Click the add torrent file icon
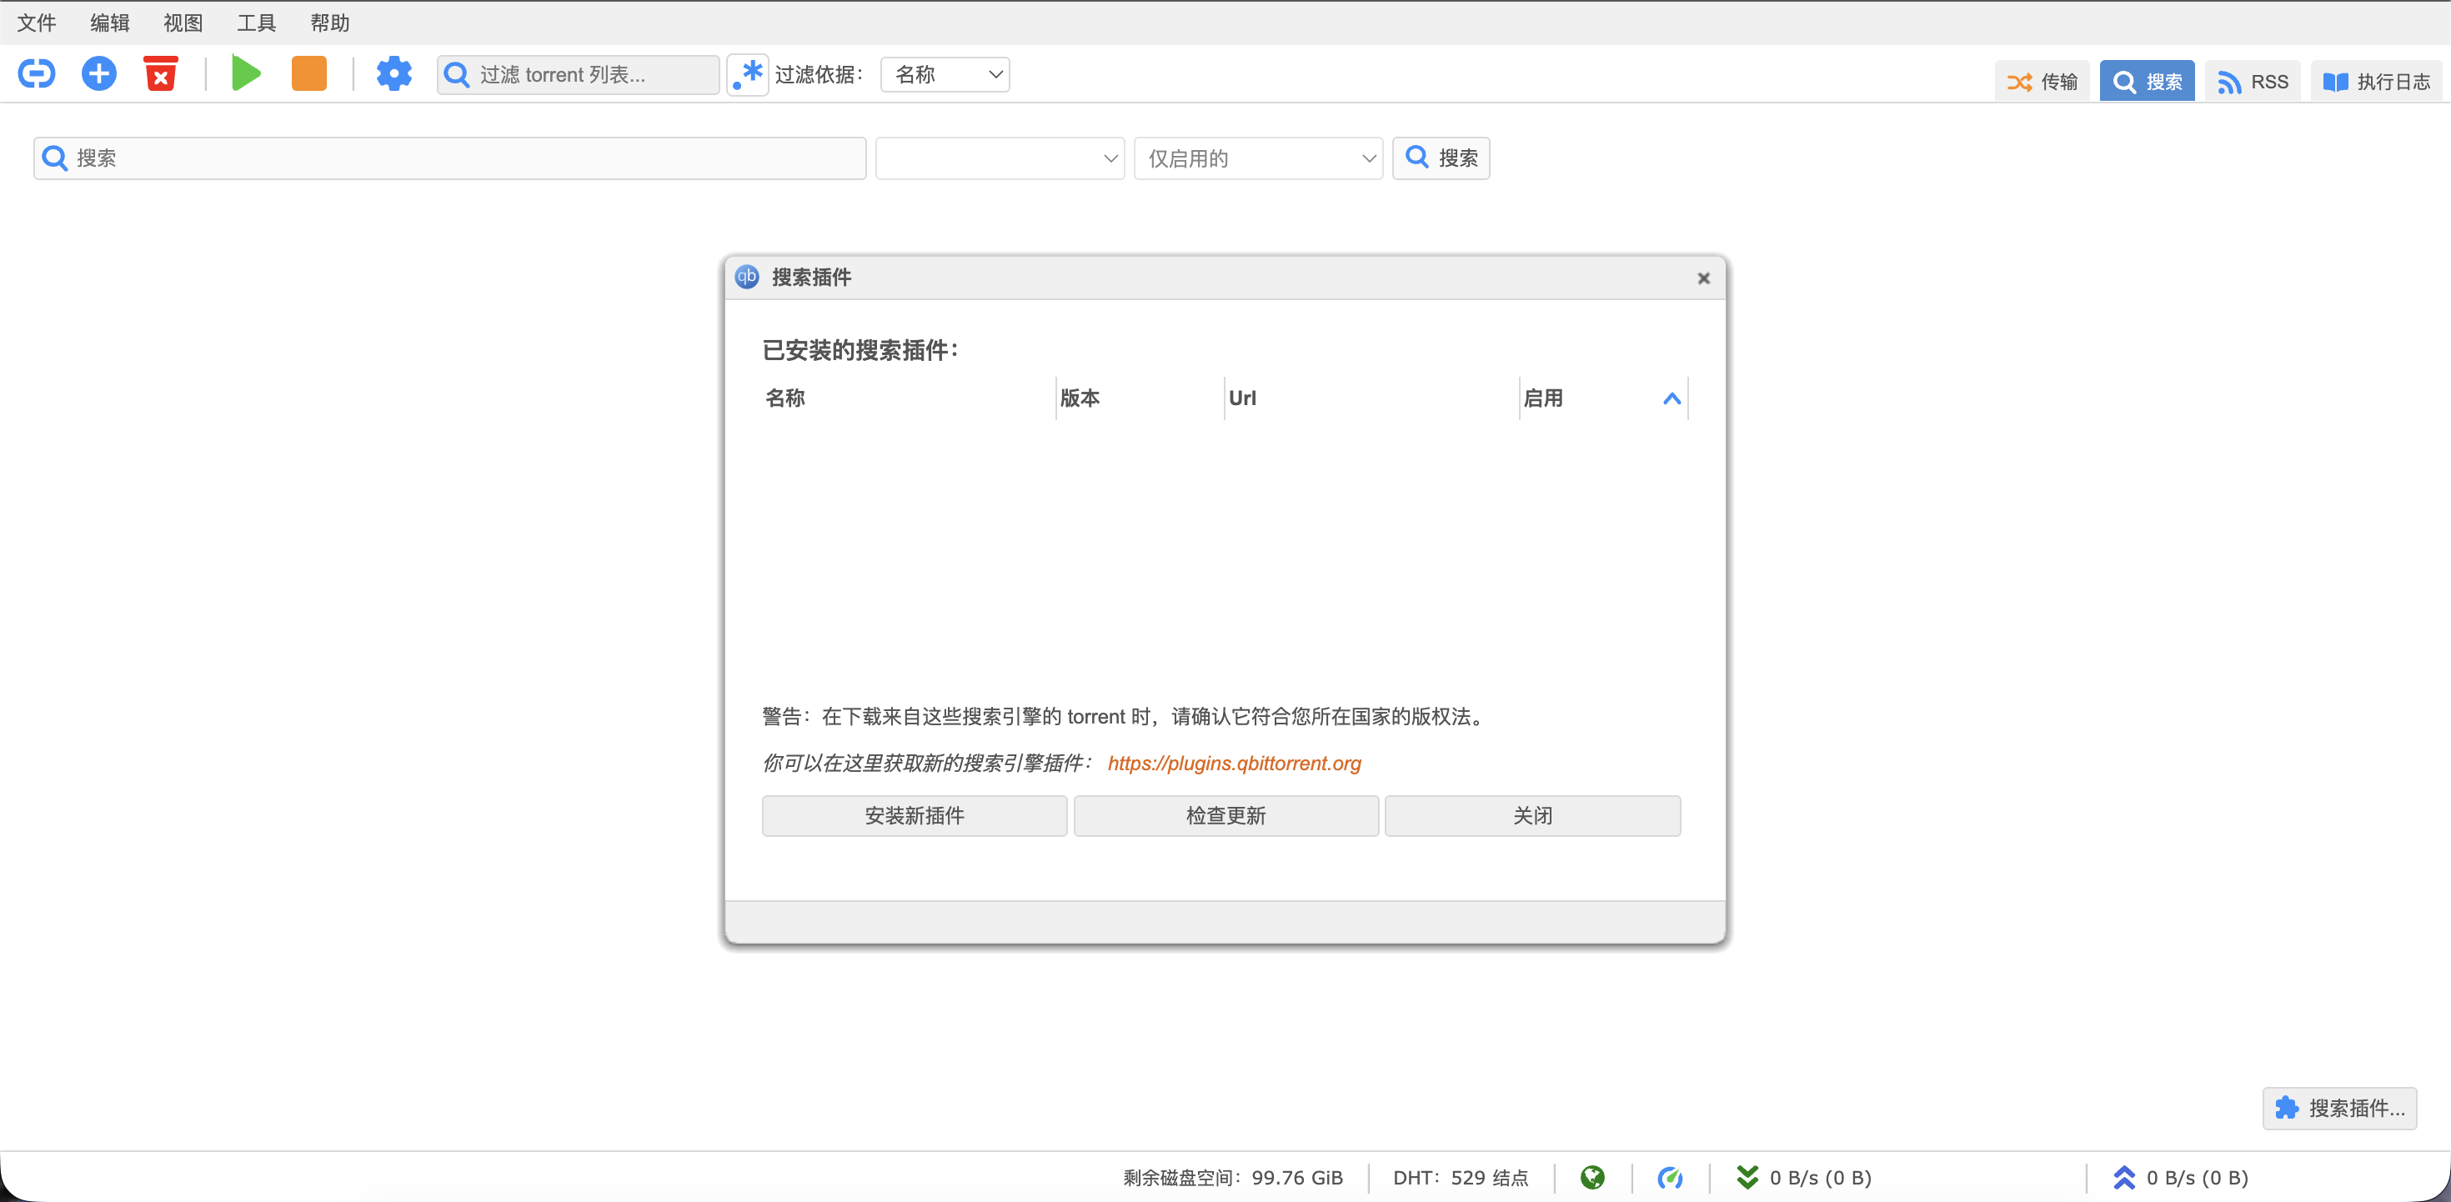Image resolution: width=2451 pixels, height=1202 pixels. tap(98, 73)
